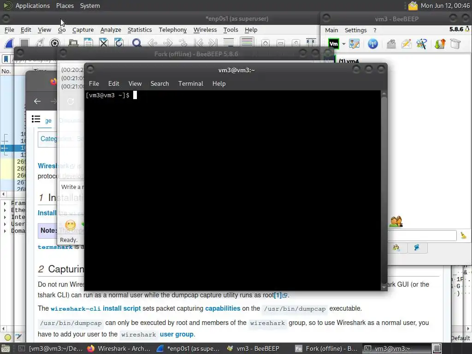Click Firefox back arrow button
This screenshot has height=354, width=472.
coord(37,101)
